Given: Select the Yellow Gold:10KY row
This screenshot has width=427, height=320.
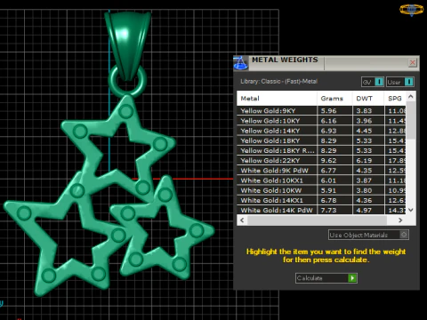Looking at the screenshot, I should click(x=321, y=121).
